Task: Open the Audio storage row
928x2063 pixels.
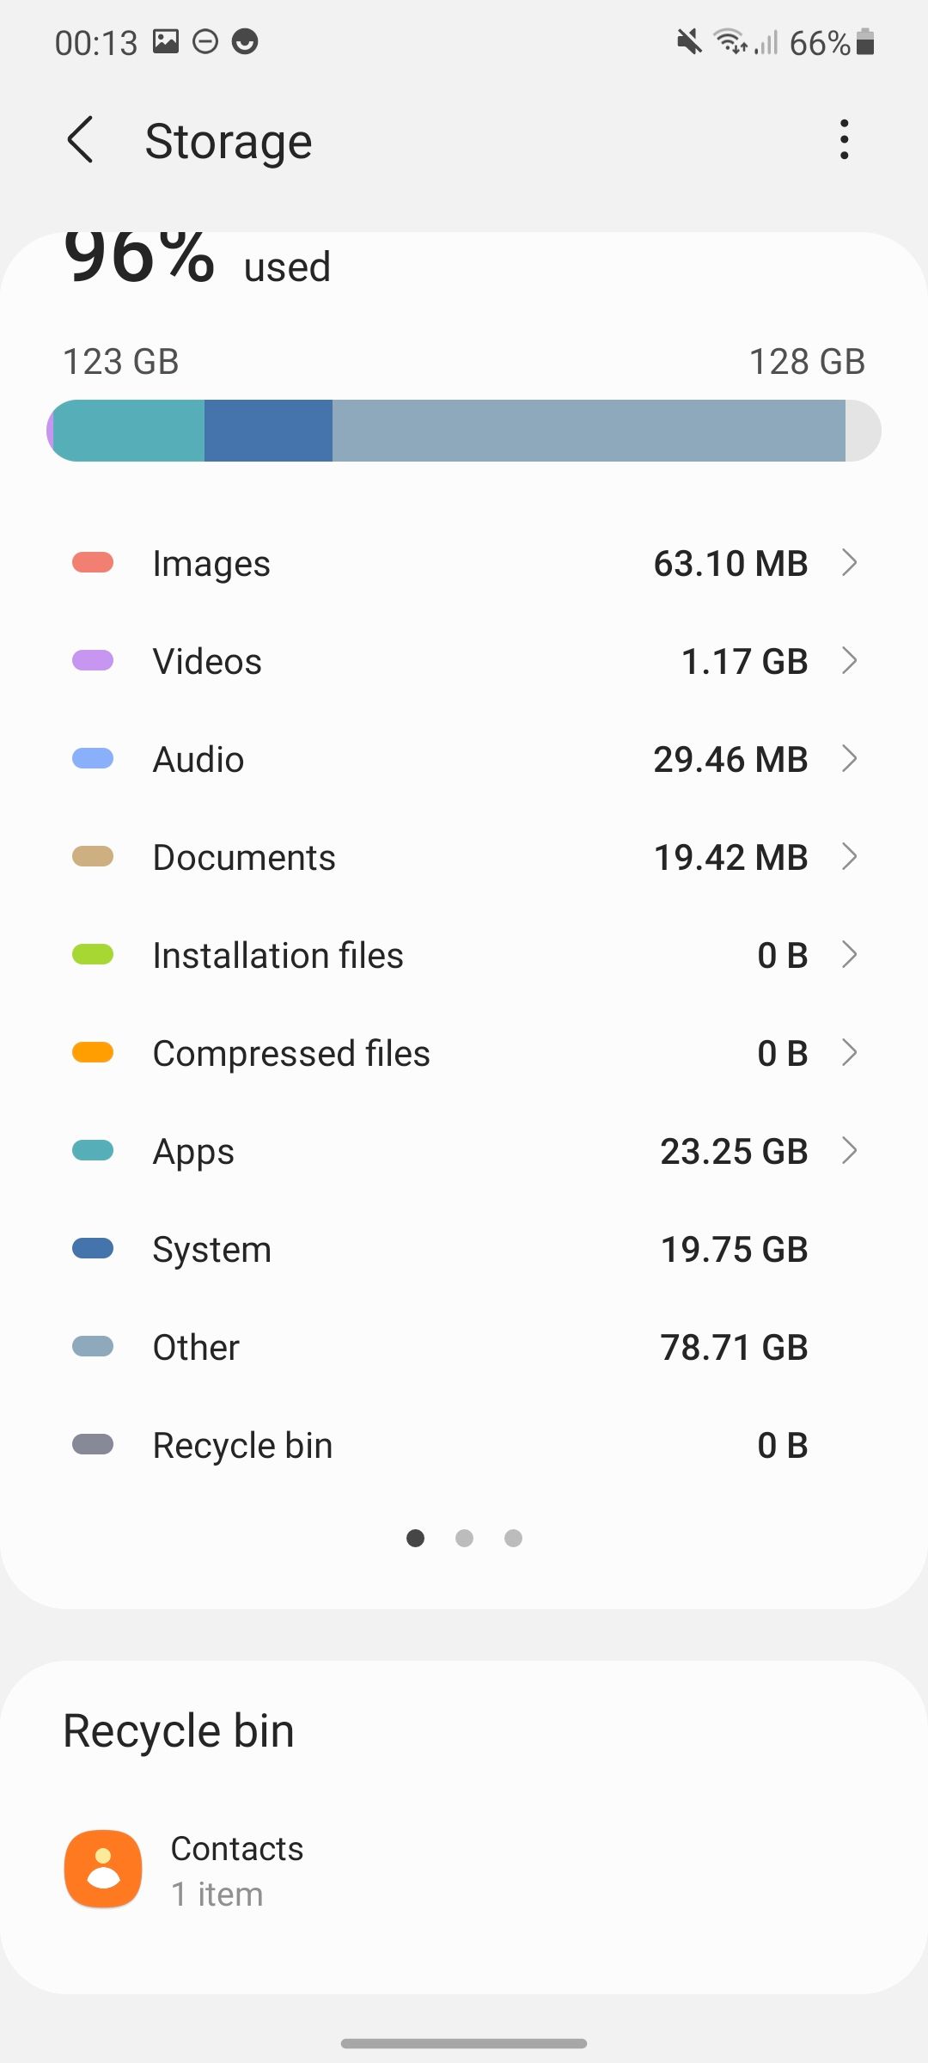Action: click(x=464, y=759)
